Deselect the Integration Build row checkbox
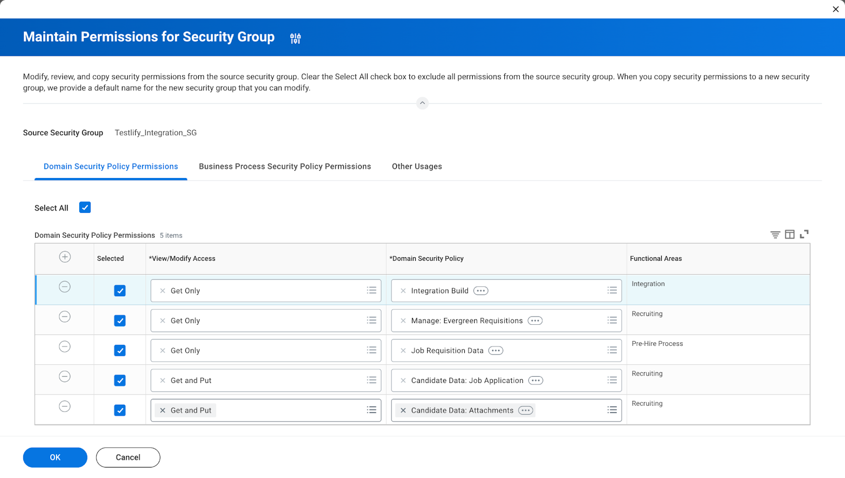845x478 pixels. click(120, 291)
